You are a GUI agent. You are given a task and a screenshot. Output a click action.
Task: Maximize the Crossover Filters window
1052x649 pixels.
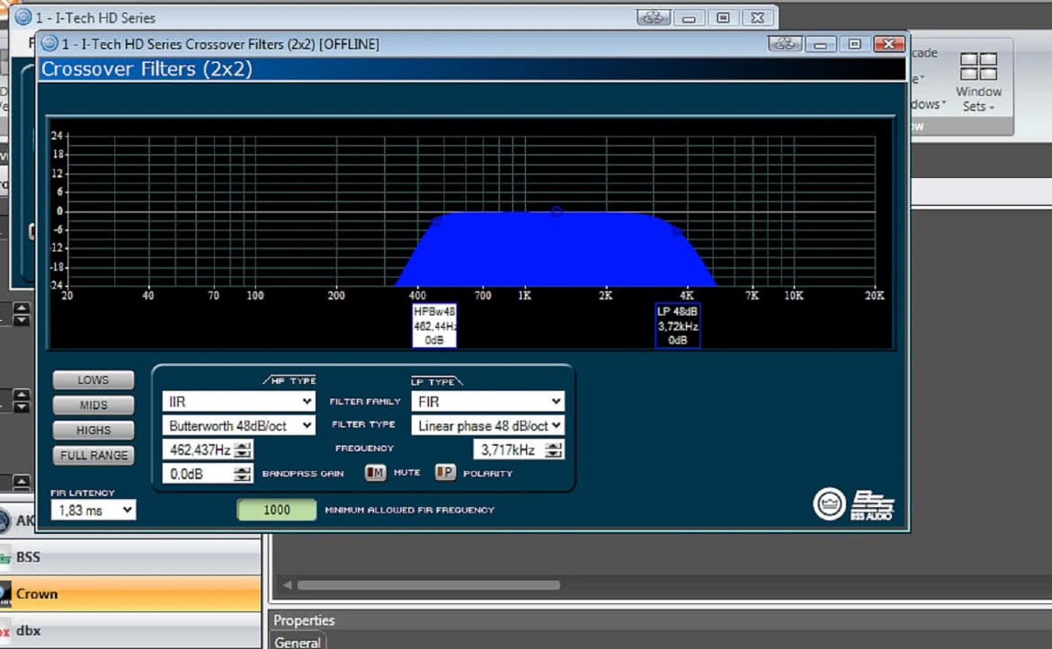(854, 44)
